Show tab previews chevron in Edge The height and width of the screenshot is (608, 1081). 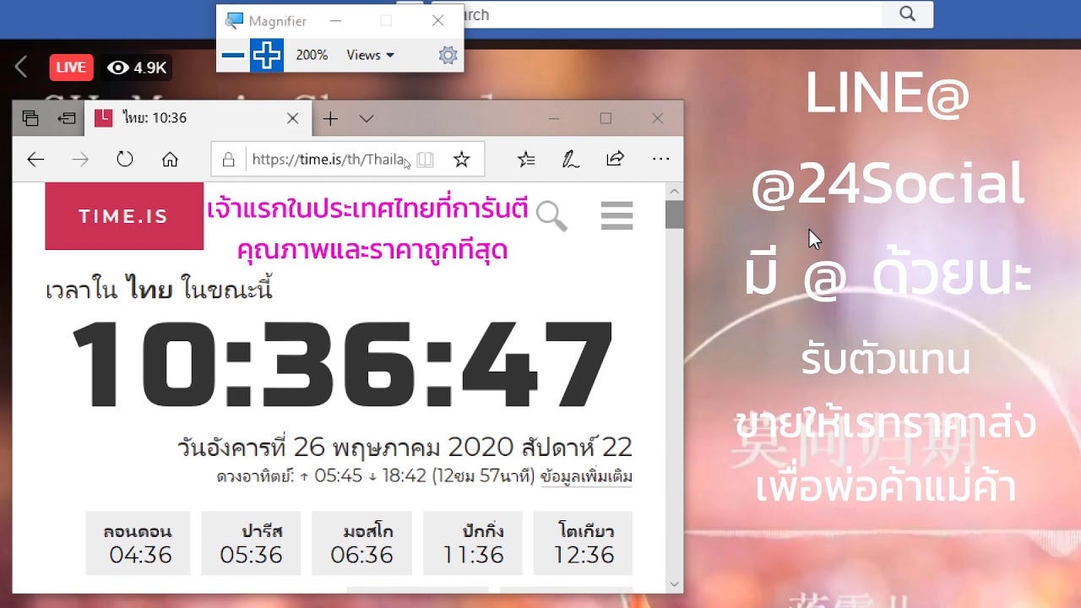click(366, 118)
